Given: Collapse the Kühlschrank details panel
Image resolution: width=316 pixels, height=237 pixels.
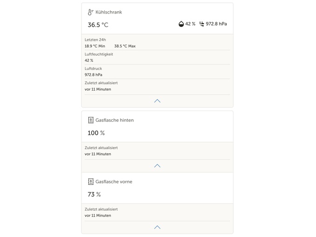Looking at the screenshot, I should point(157,101).
